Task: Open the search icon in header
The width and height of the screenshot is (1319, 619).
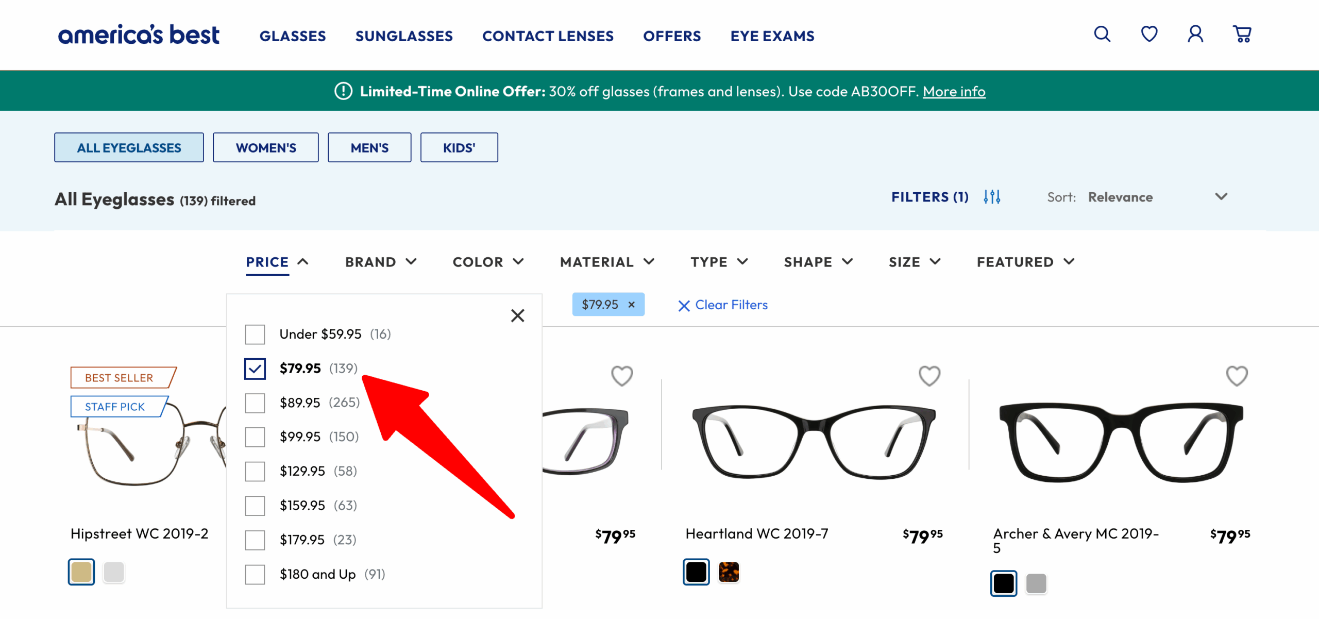Action: [x=1102, y=34]
